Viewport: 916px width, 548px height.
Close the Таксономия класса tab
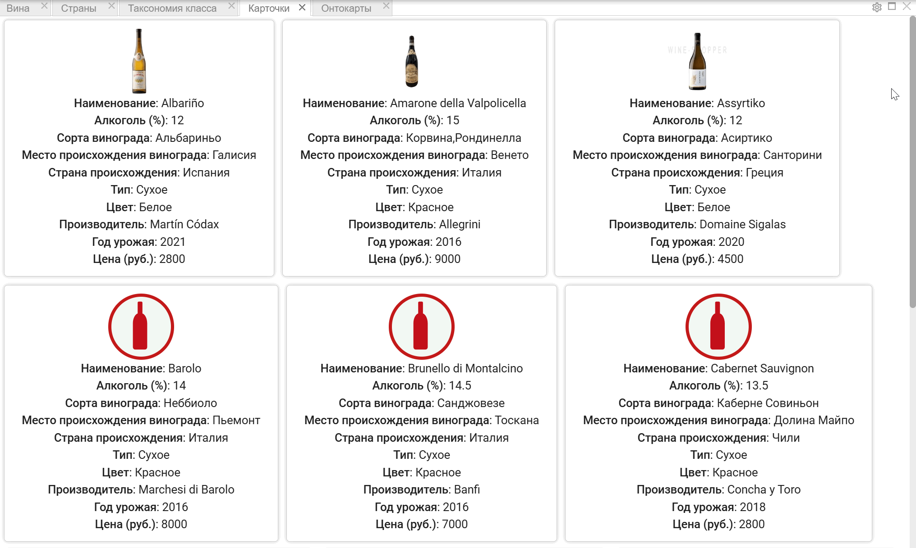click(x=231, y=6)
